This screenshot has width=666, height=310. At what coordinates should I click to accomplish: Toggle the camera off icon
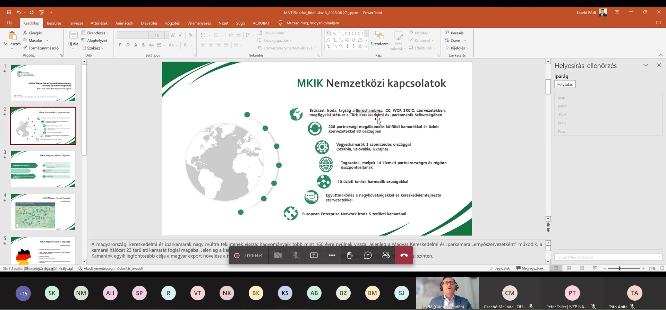point(278,256)
